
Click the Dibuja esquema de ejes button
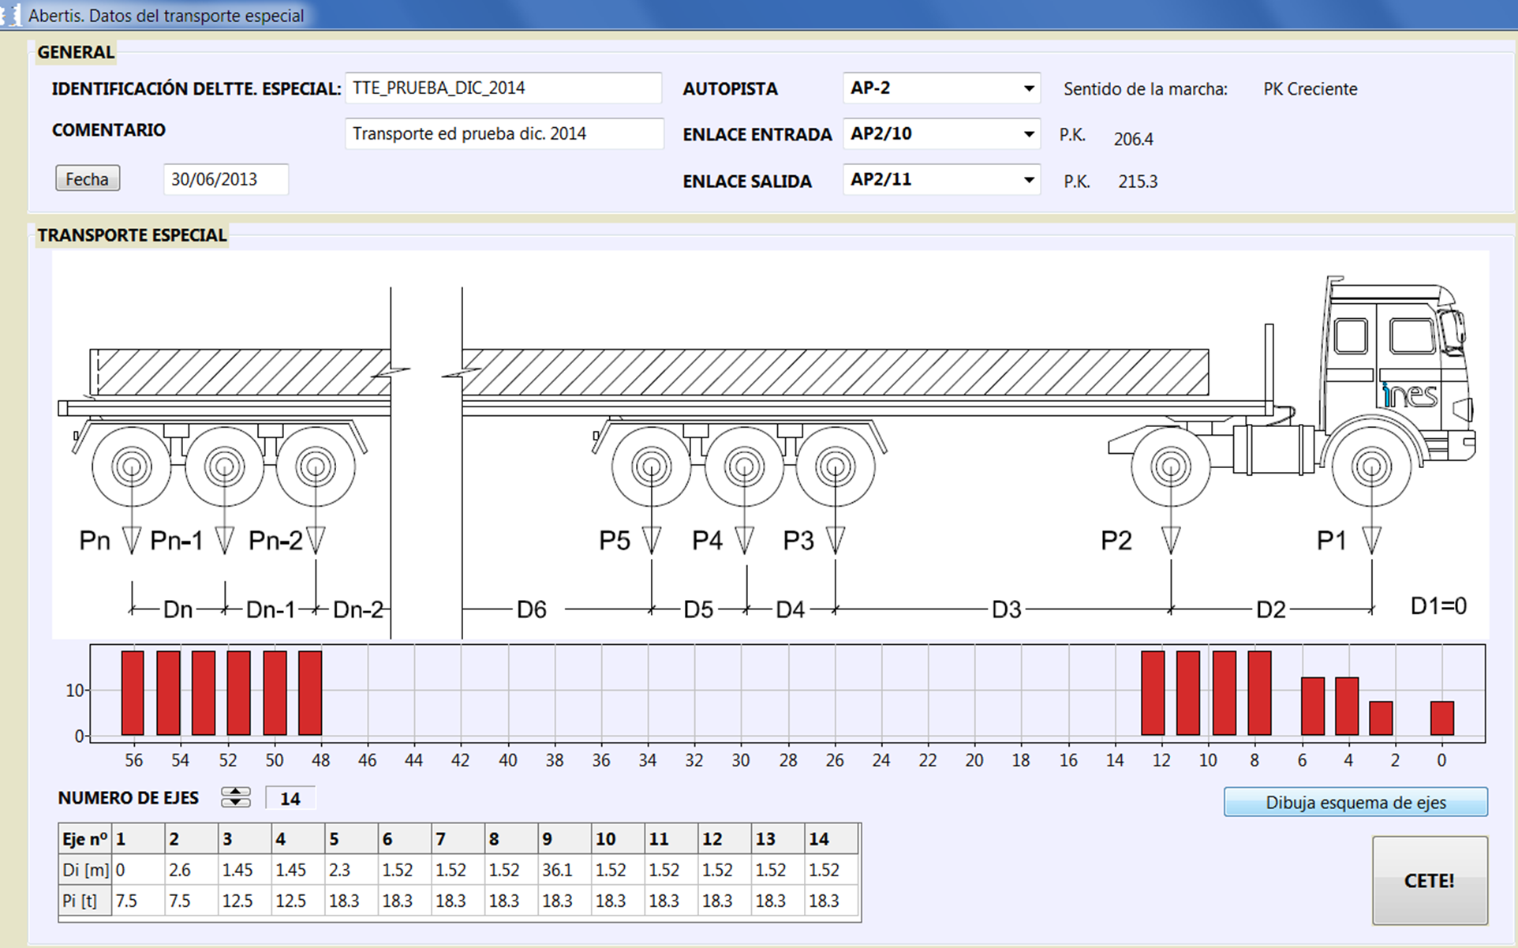pos(1355,802)
